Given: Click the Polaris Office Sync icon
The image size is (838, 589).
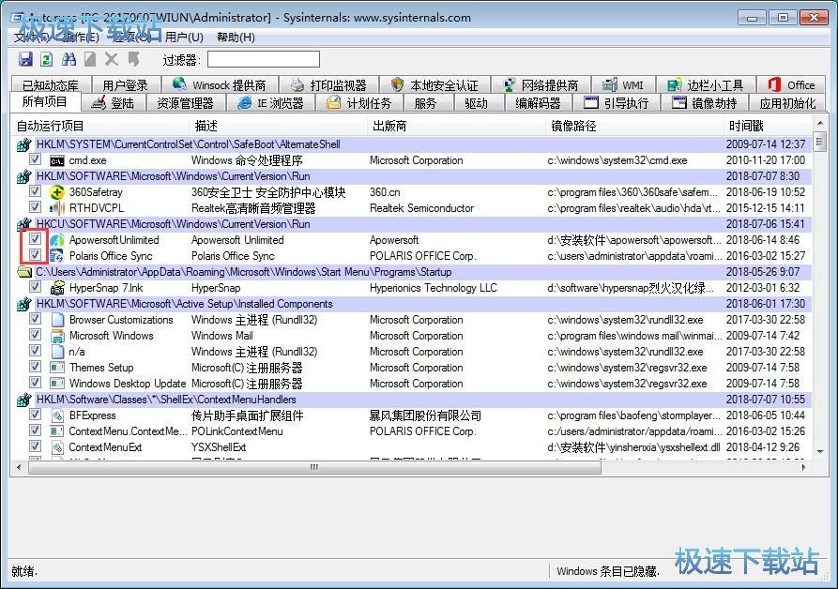Looking at the screenshot, I should [x=57, y=256].
